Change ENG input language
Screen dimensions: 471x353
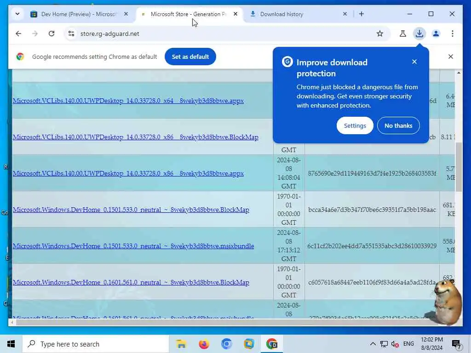[408, 344]
